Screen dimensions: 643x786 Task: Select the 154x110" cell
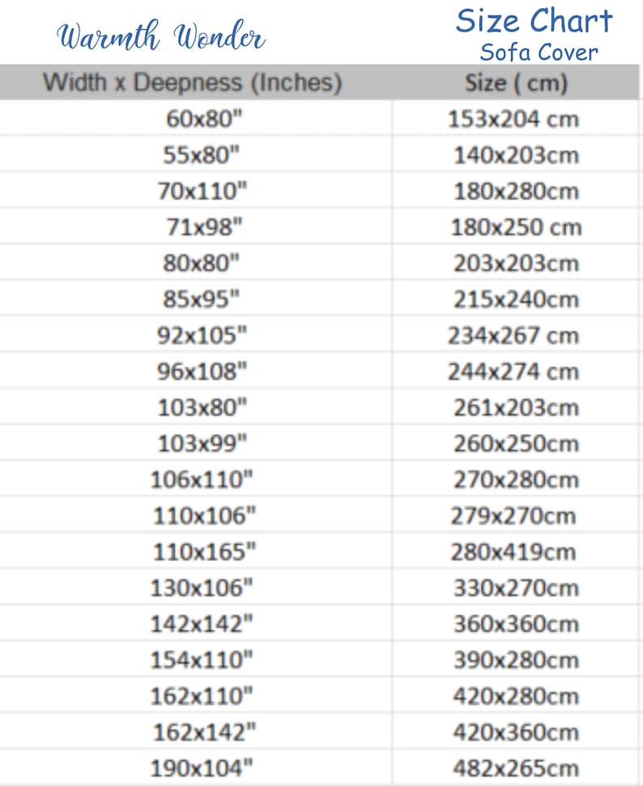[x=196, y=660]
